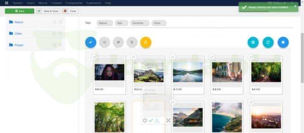Image resolution: width=304 pixels, height=133 pixels.
Task: Click the shuffle order circle icon
Action: coord(104,42)
